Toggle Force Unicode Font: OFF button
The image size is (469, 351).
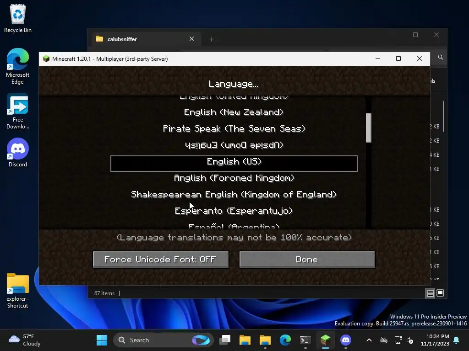tap(161, 260)
